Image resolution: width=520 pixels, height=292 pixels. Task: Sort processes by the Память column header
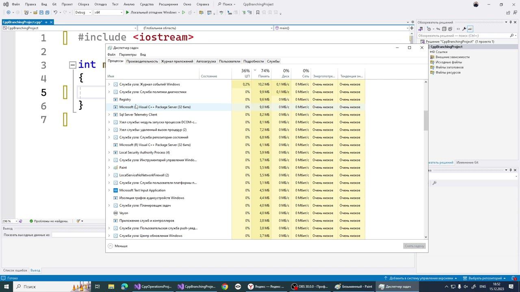pyautogui.click(x=264, y=73)
